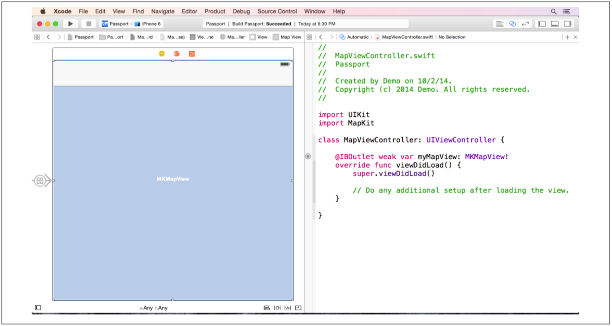Switch to the Standard editor
Image resolution: width=612 pixels, height=326 pixels.
click(x=499, y=24)
